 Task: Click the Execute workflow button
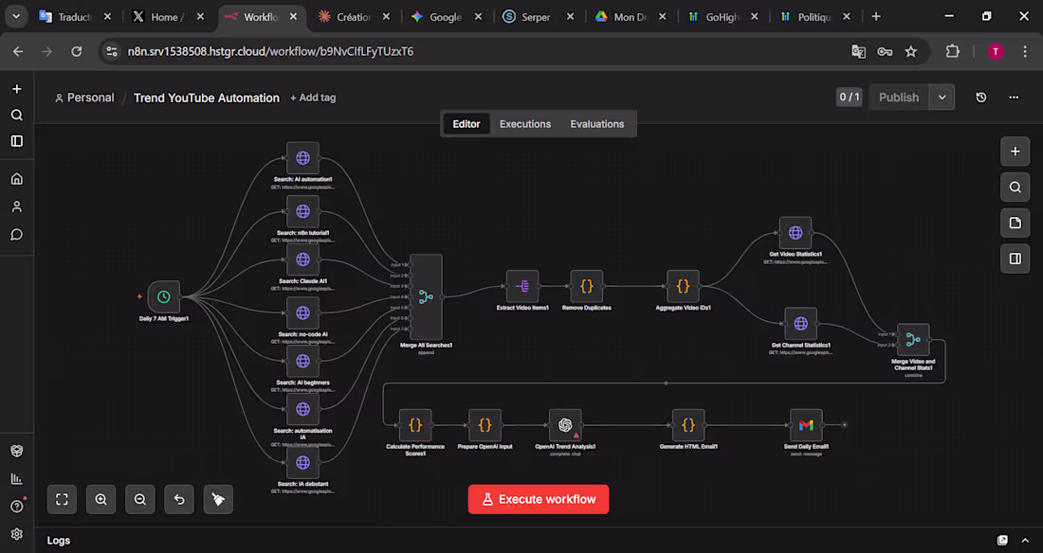[539, 499]
